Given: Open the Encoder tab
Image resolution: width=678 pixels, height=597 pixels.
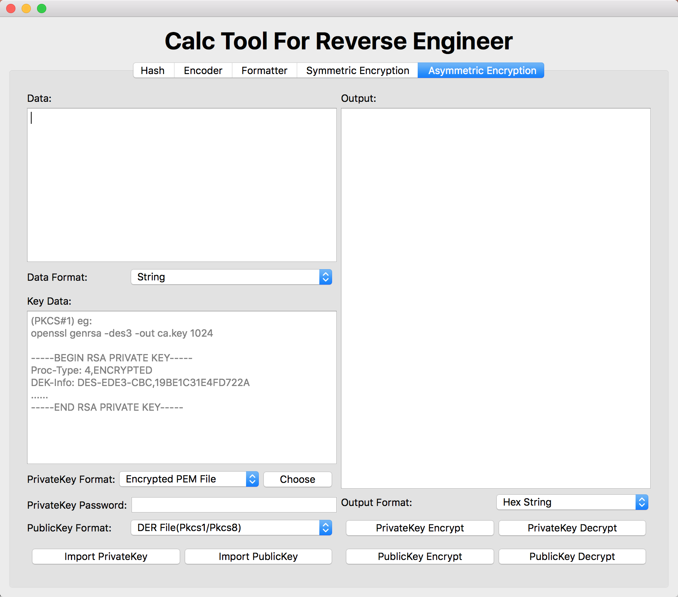Looking at the screenshot, I should 203,71.
